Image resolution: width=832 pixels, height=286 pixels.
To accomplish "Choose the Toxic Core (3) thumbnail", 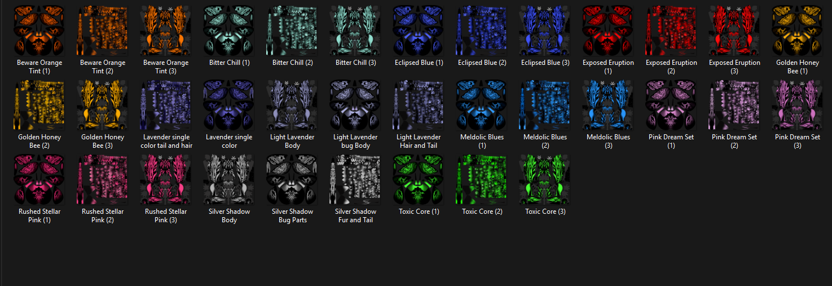I will click(545, 179).
